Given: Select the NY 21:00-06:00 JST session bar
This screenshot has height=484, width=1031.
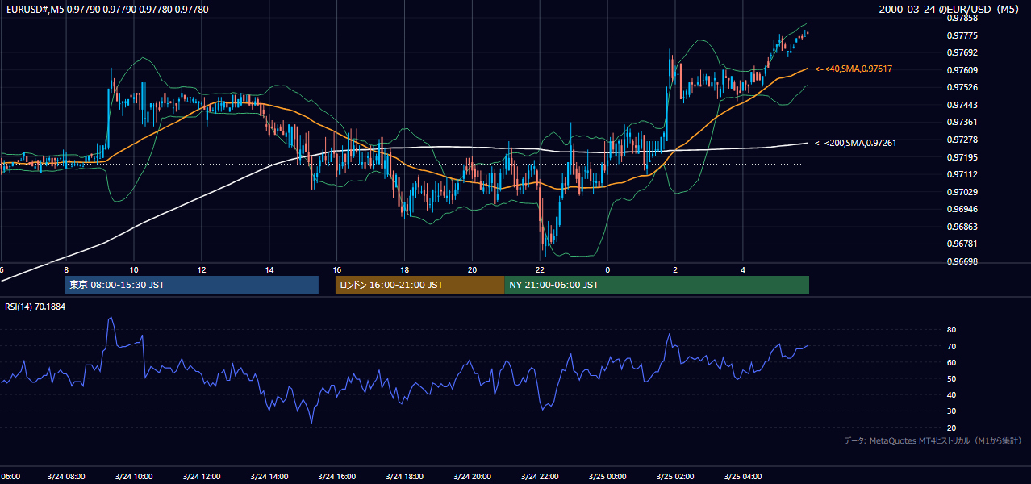Looking at the screenshot, I should coord(657,285).
